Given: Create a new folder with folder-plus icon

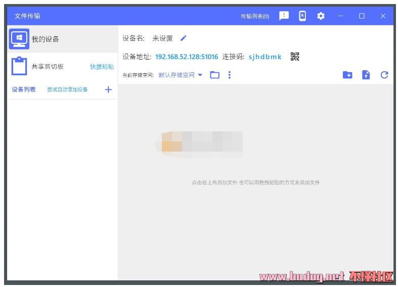Looking at the screenshot, I should (347, 75).
